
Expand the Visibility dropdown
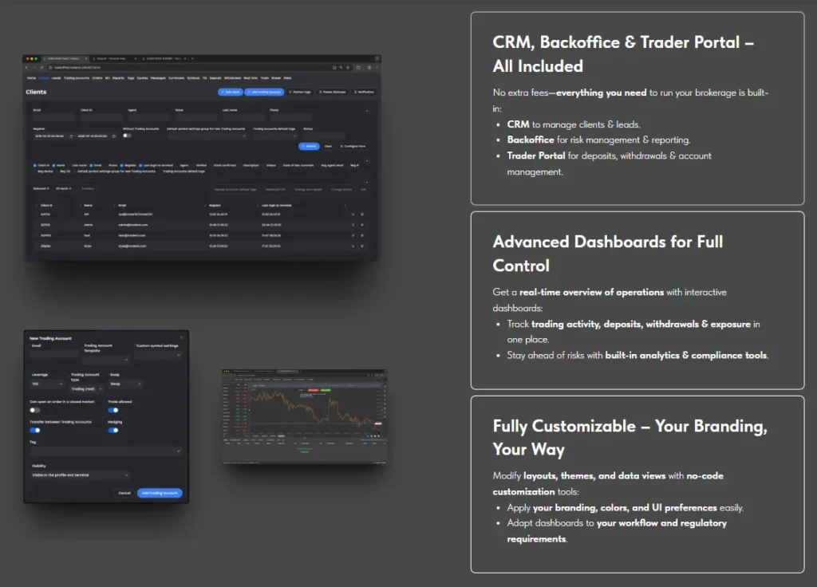coord(80,475)
